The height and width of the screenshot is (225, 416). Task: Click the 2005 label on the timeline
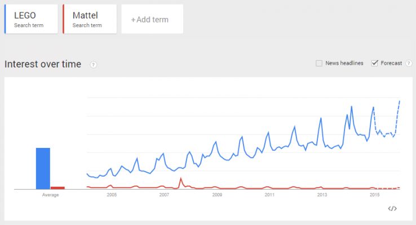click(112, 195)
